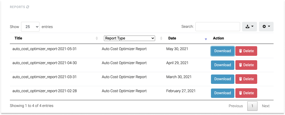Screen dimensions: 285x115
Task: Download the April 29, 2021 report
Action: 222,65
